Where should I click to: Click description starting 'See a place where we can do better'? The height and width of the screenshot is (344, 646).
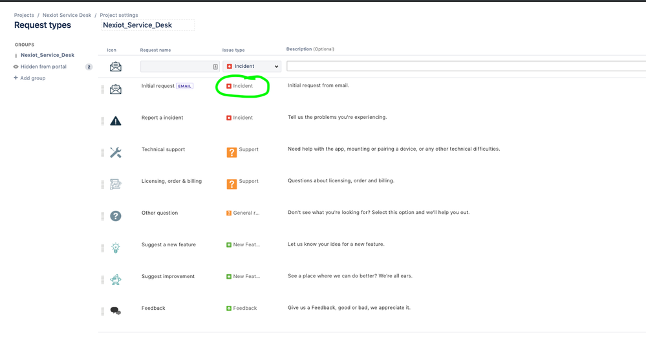coord(350,276)
